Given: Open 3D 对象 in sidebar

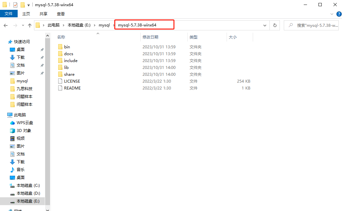Looking at the screenshot, I should click(24, 131).
